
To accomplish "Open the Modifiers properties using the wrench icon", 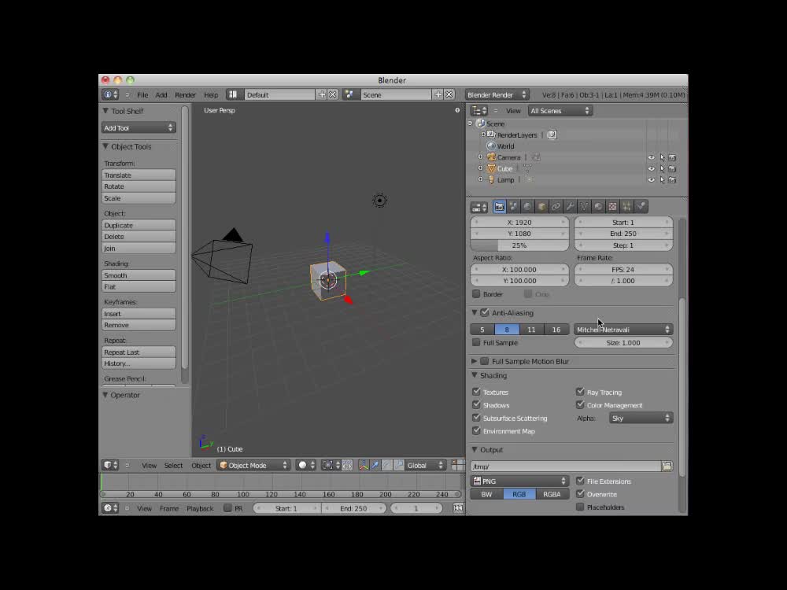I will pos(570,206).
